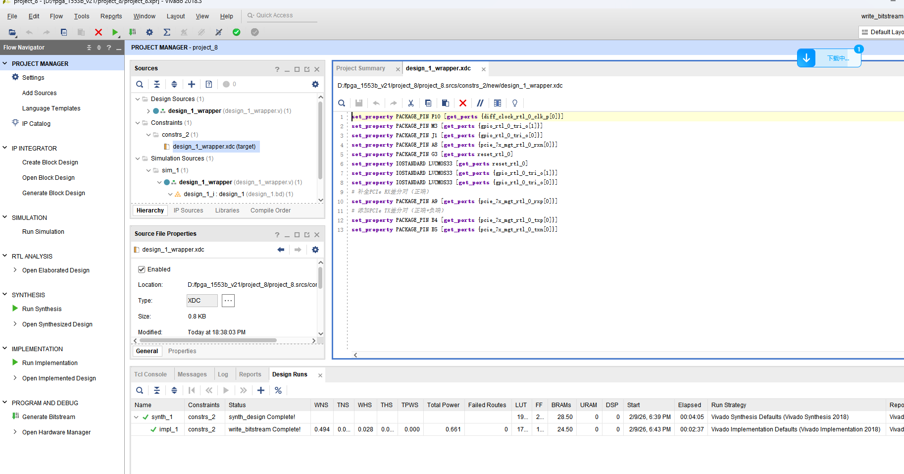
Task: Collapse Simulation Sources node
Action: point(138,158)
